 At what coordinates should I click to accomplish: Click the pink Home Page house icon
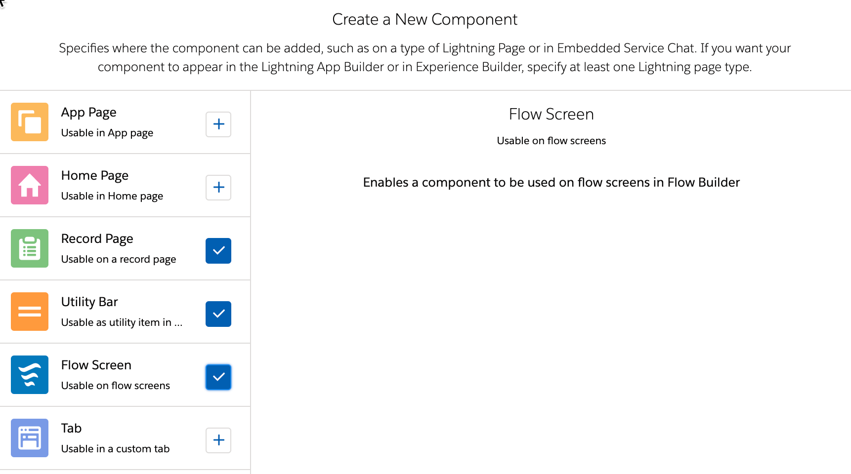(x=29, y=185)
